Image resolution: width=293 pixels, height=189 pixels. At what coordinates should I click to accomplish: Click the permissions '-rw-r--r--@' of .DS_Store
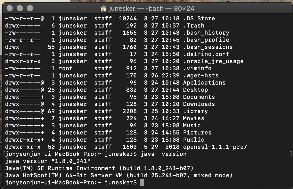point(25,19)
